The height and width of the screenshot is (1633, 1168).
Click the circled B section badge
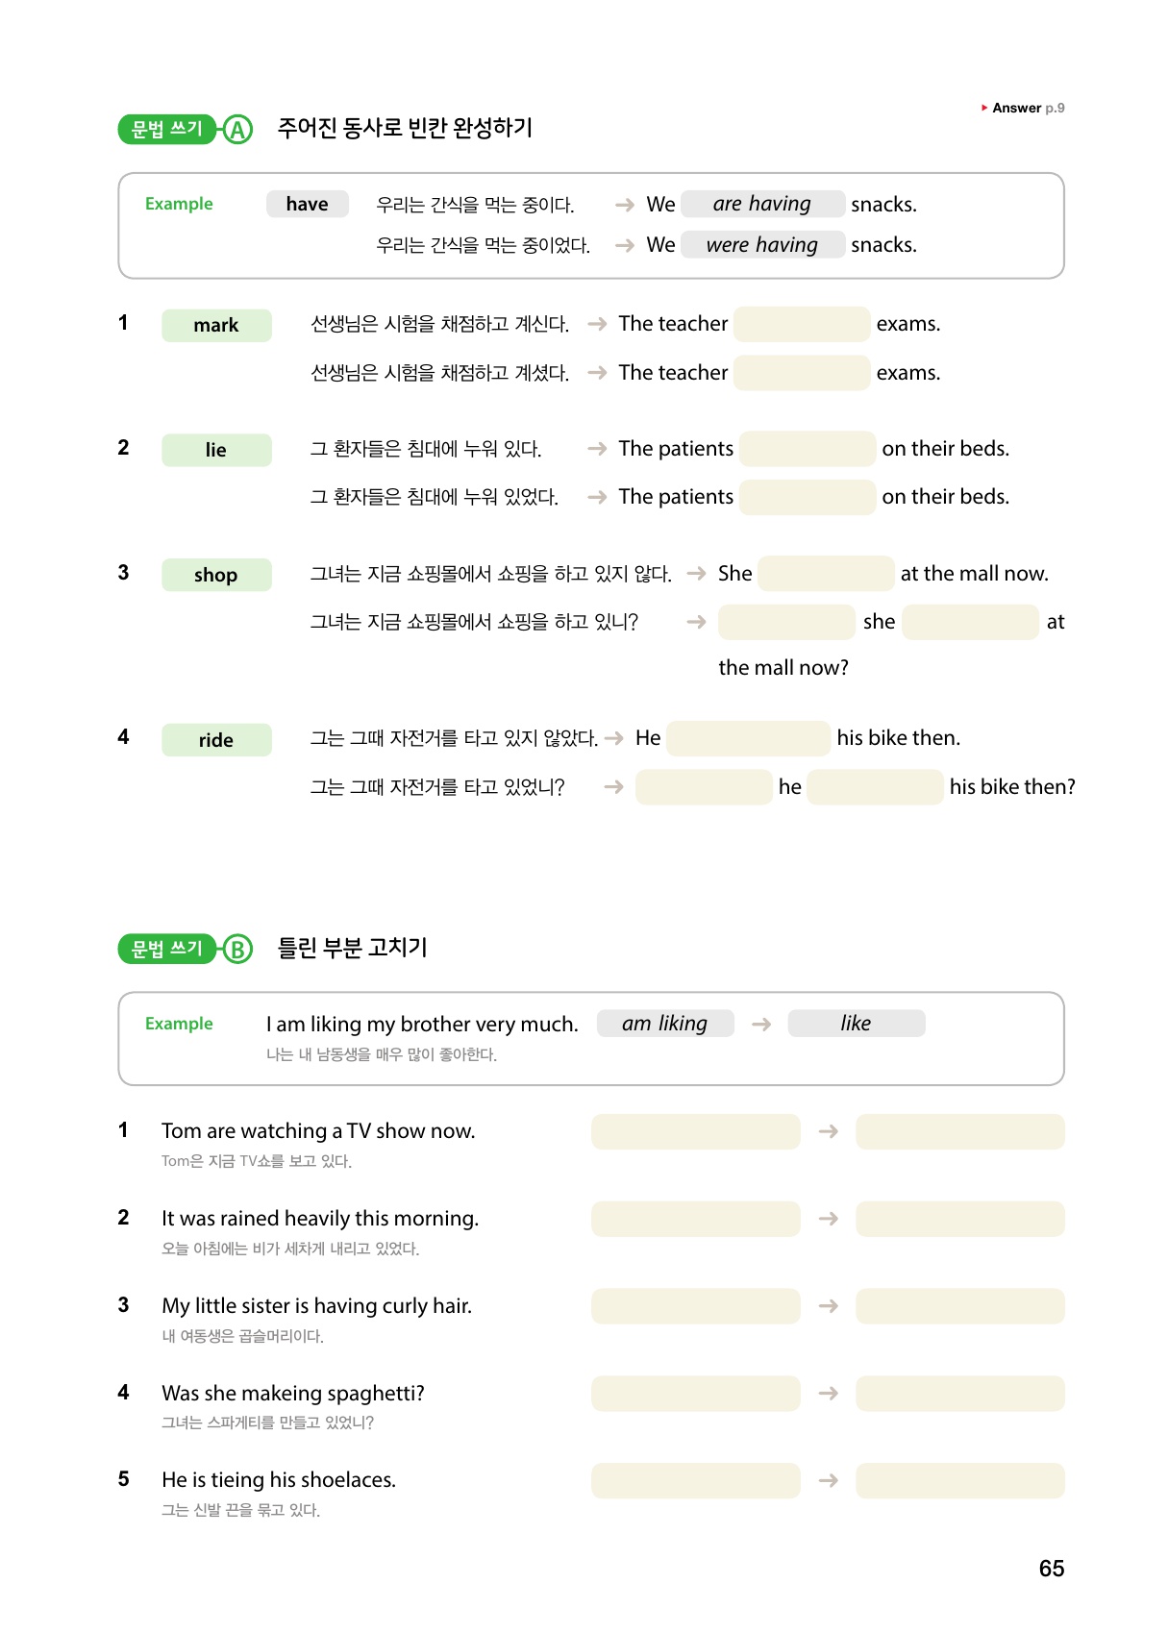(236, 950)
